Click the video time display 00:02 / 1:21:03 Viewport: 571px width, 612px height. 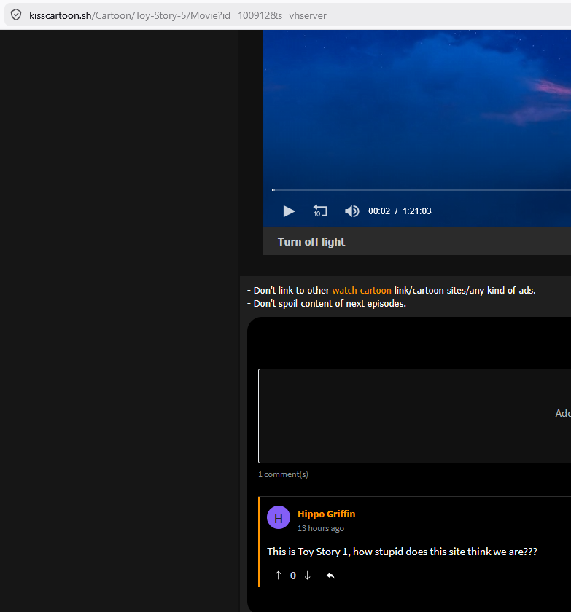(x=400, y=211)
